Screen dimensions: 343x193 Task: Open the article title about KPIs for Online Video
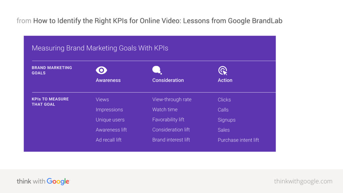click(x=158, y=21)
